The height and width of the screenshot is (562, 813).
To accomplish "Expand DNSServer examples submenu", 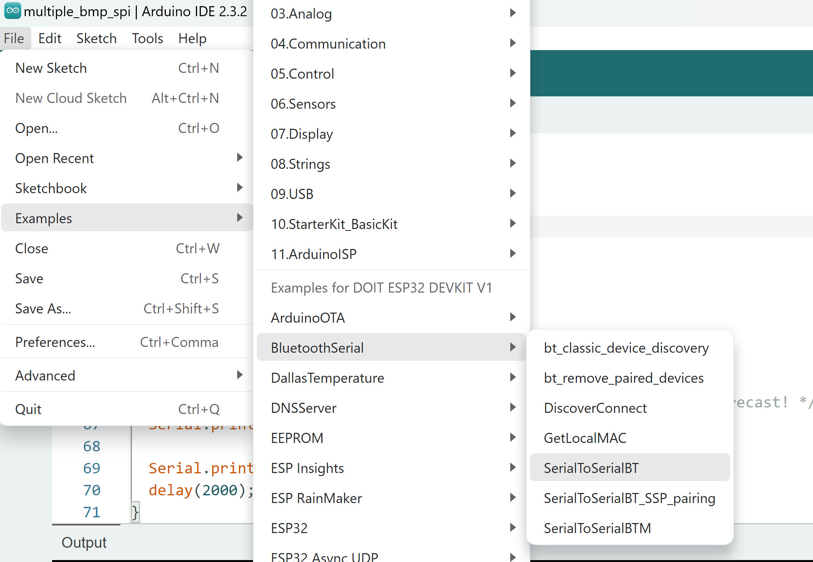I will coord(391,408).
